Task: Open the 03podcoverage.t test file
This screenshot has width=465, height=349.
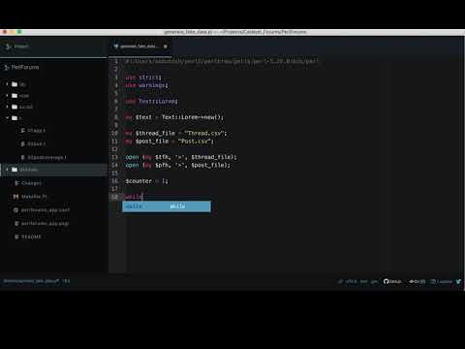Action: (x=46, y=157)
